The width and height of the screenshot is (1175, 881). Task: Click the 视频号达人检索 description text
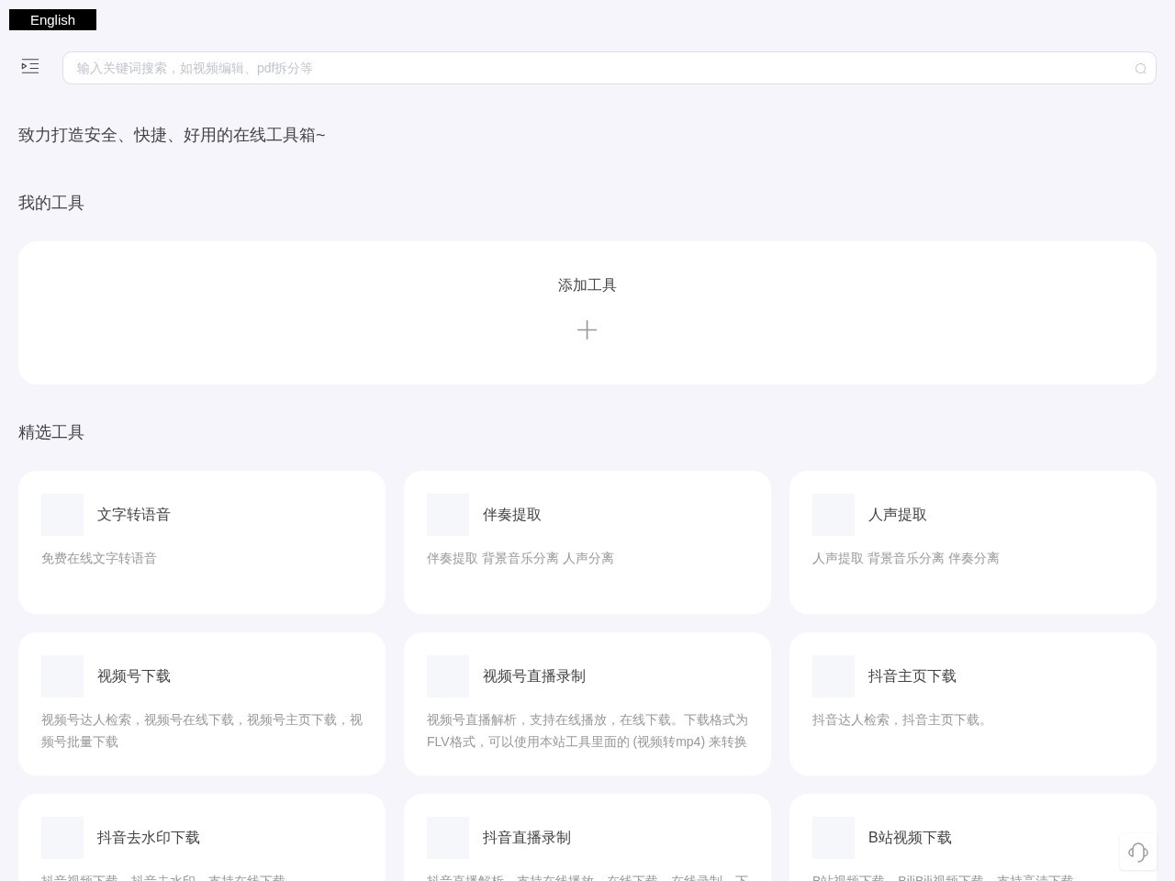pos(202,730)
